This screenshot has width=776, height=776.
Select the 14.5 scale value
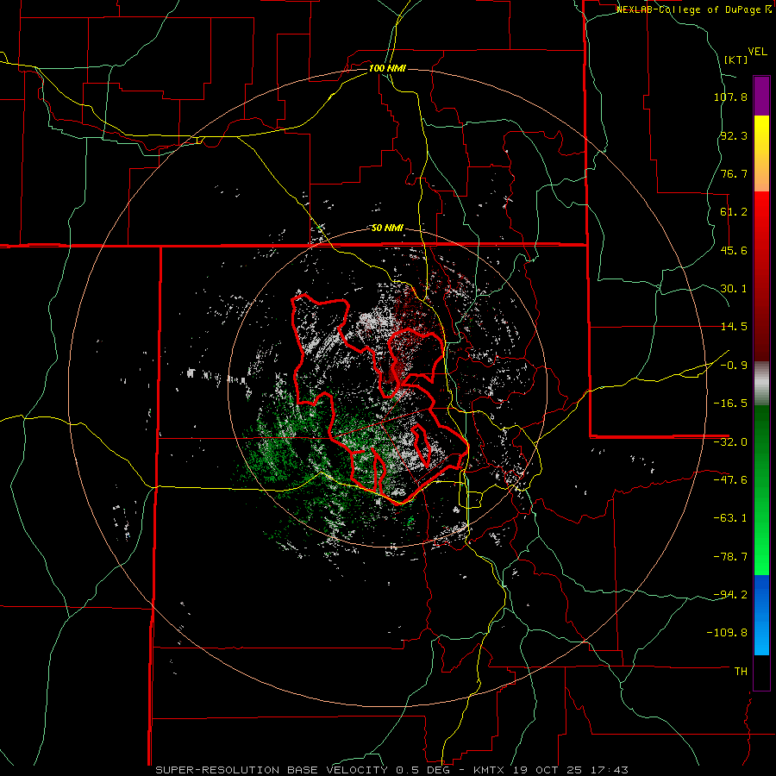pyautogui.click(x=734, y=327)
